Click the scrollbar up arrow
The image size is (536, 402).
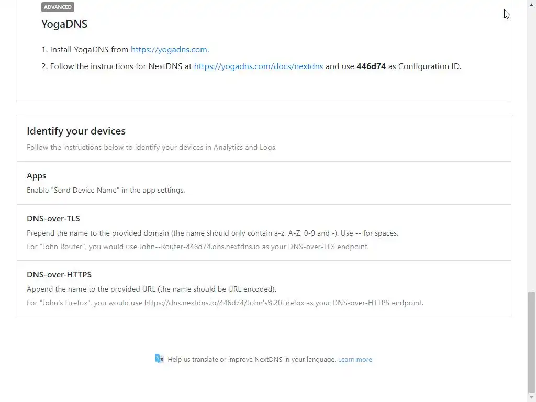tap(531, 3)
